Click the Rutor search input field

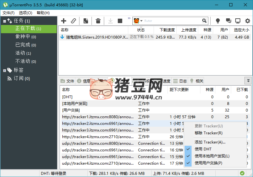[x=173, y=21]
